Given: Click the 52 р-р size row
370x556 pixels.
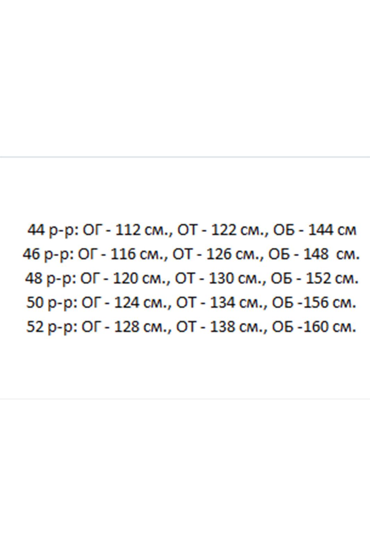Looking at the screenshot, I should coord(192,327).
